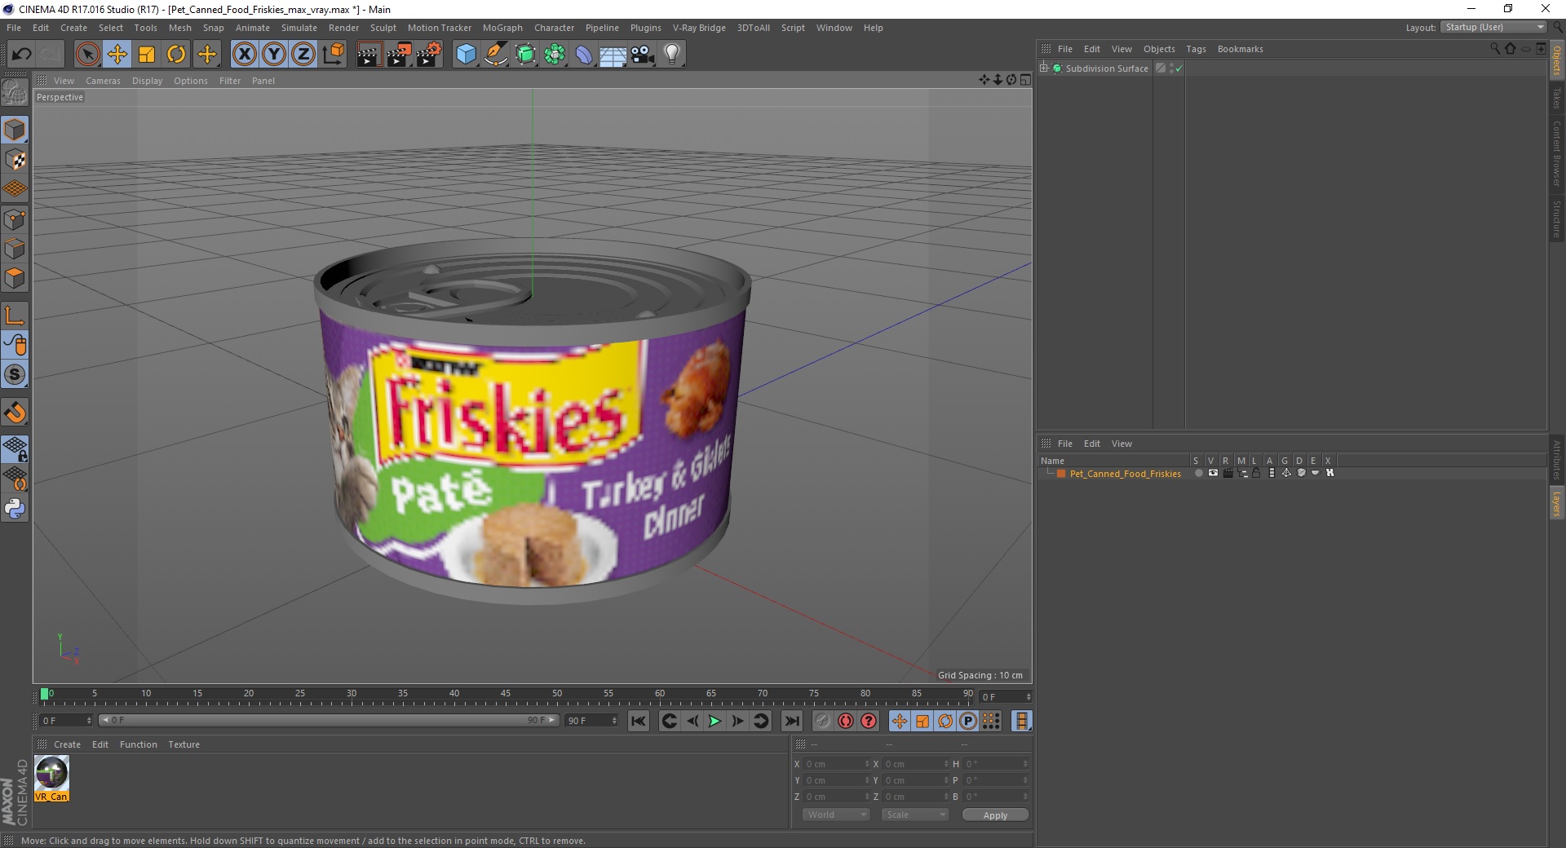Expand the Subdivision Surface object
1566x848 pixels.
point(1043,68)
